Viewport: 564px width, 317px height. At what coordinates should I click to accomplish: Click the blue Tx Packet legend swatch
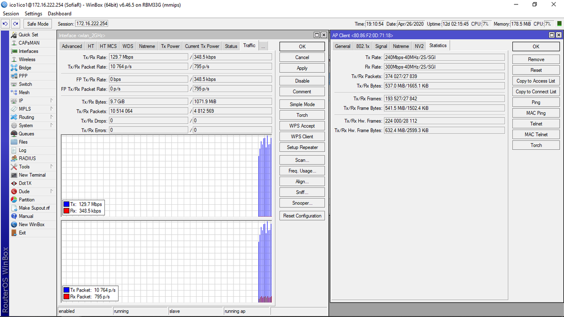tap(67, 290)
